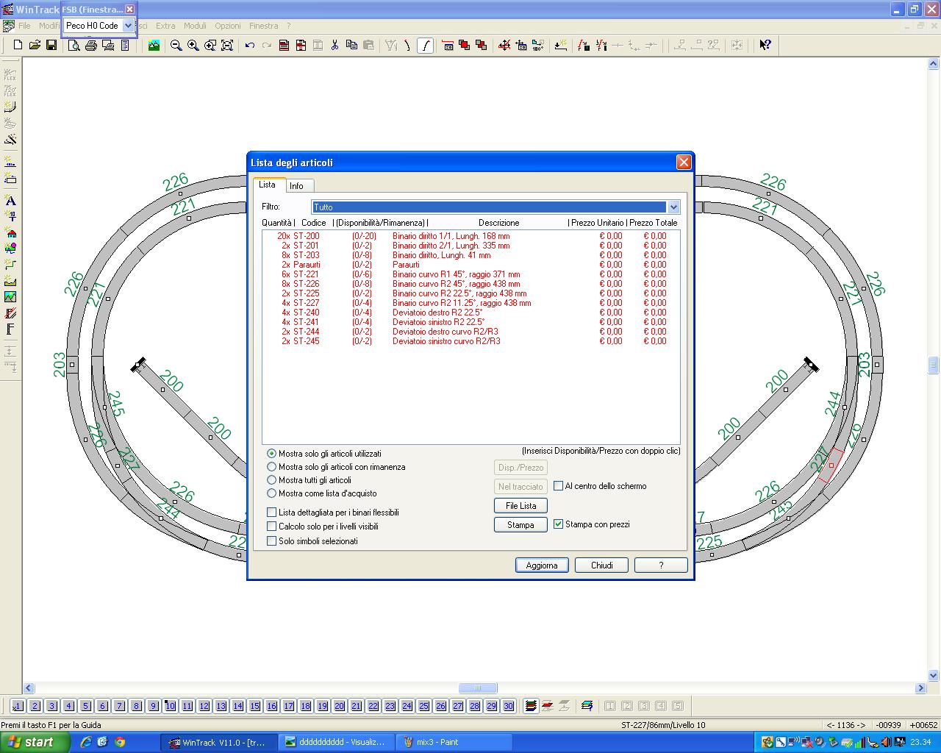Click the house building icon in left sidebar
Image resolution: width=941 pixels, height=753 pixels.
tap(10, 232)
